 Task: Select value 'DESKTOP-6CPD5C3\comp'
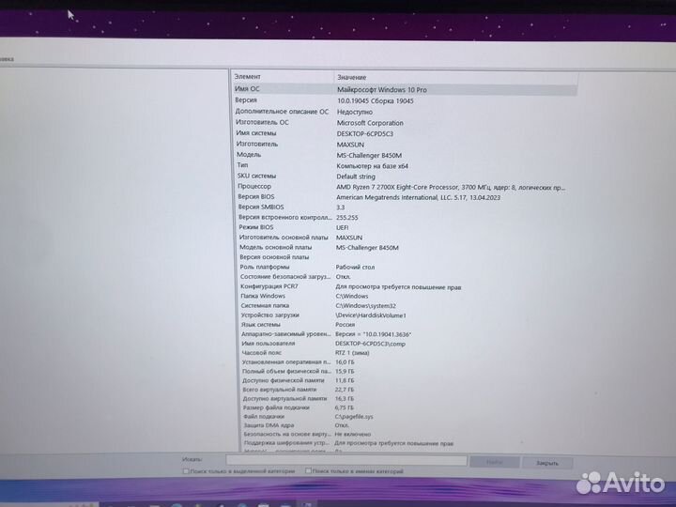370,344
